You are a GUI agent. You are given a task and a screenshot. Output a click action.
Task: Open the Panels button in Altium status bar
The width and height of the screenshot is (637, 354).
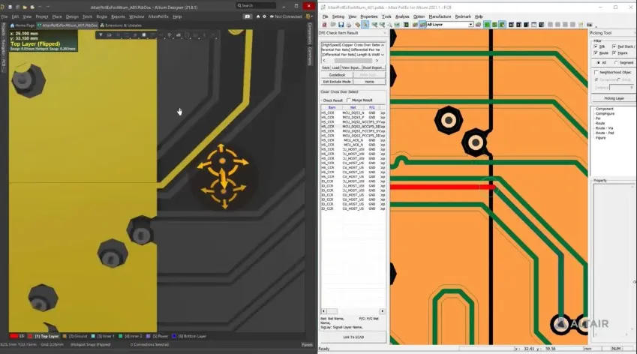point(307,345)
